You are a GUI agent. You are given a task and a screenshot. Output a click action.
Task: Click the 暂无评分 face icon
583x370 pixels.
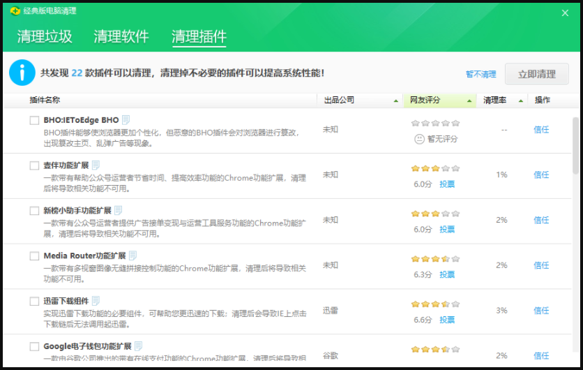(x=419, y=139)
